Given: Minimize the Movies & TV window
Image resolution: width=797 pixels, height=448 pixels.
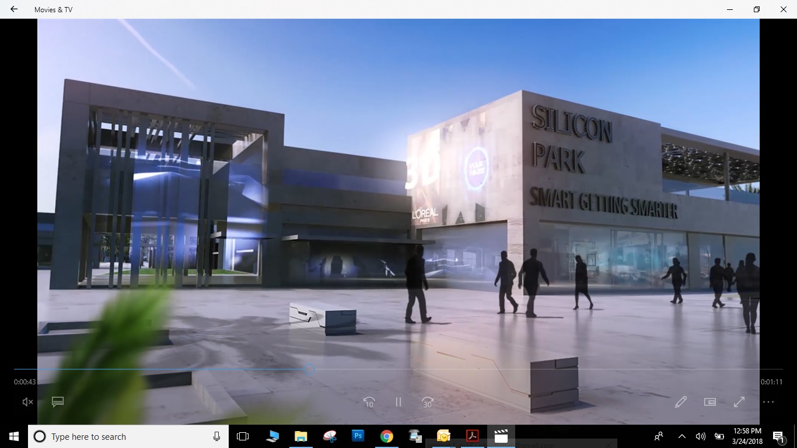Looking at the screenshot, I should pos(729,9).
